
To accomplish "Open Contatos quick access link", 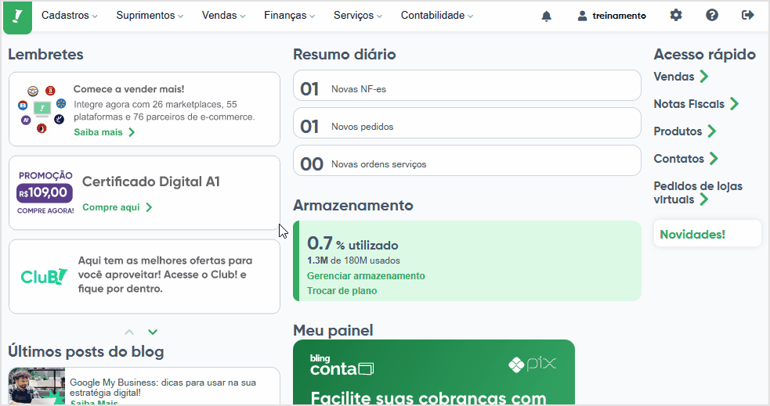I will coord(678,159).
